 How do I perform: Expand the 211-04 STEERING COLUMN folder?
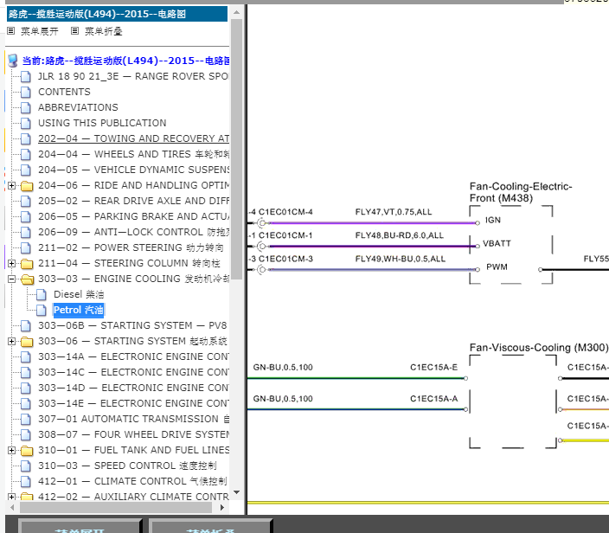(x=11, y=263)
